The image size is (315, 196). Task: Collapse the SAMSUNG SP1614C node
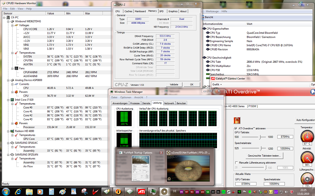click(8, 143)
